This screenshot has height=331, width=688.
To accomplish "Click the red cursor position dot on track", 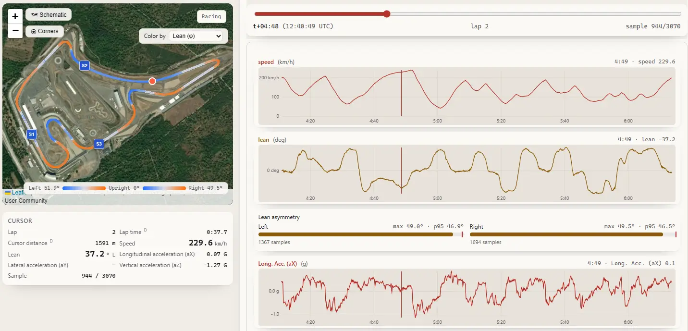I will 152,81.
